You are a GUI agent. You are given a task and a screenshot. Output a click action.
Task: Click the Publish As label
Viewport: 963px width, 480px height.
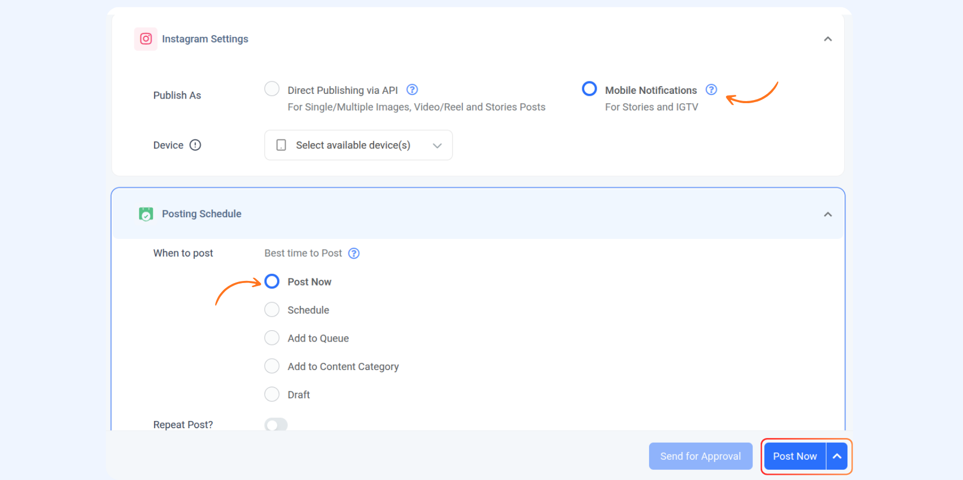coord(177,95)
